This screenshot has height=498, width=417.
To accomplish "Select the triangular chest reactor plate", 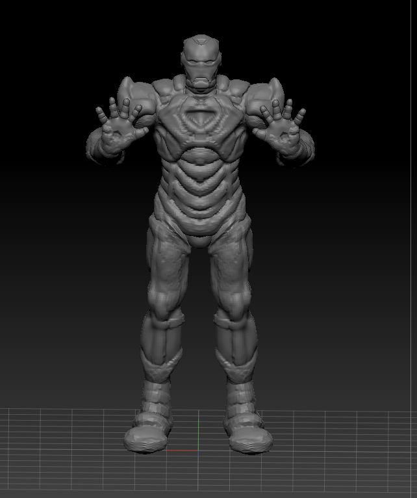I will (199, 120).
